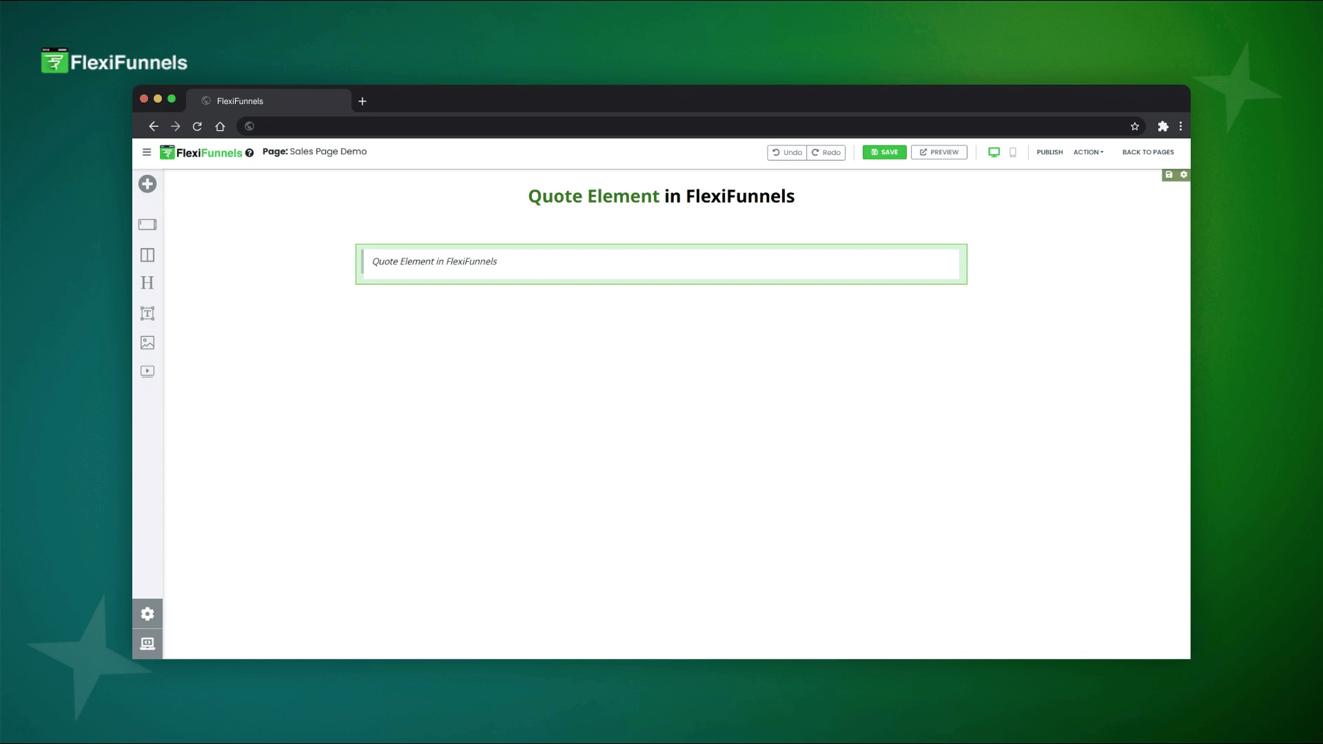Select the section layout icon in sidebar
The height and width of the screenshot is (744, 1323).
[147, 225]
